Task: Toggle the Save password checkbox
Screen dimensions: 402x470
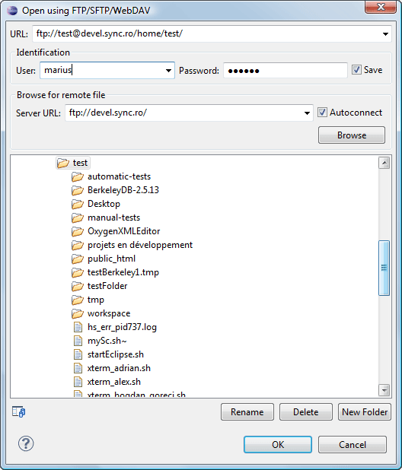Action: point(356,70)
